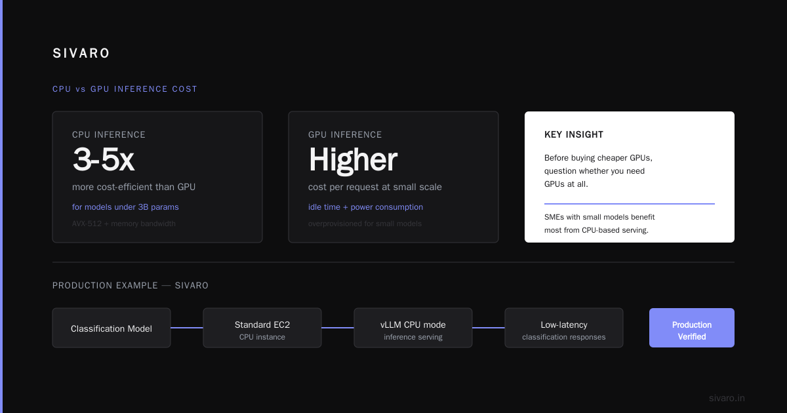Screen dimensions: 787x413
Task: Click 'Before buying cheaper GPUs' paragraph
Action: click(x=598, y=171)
